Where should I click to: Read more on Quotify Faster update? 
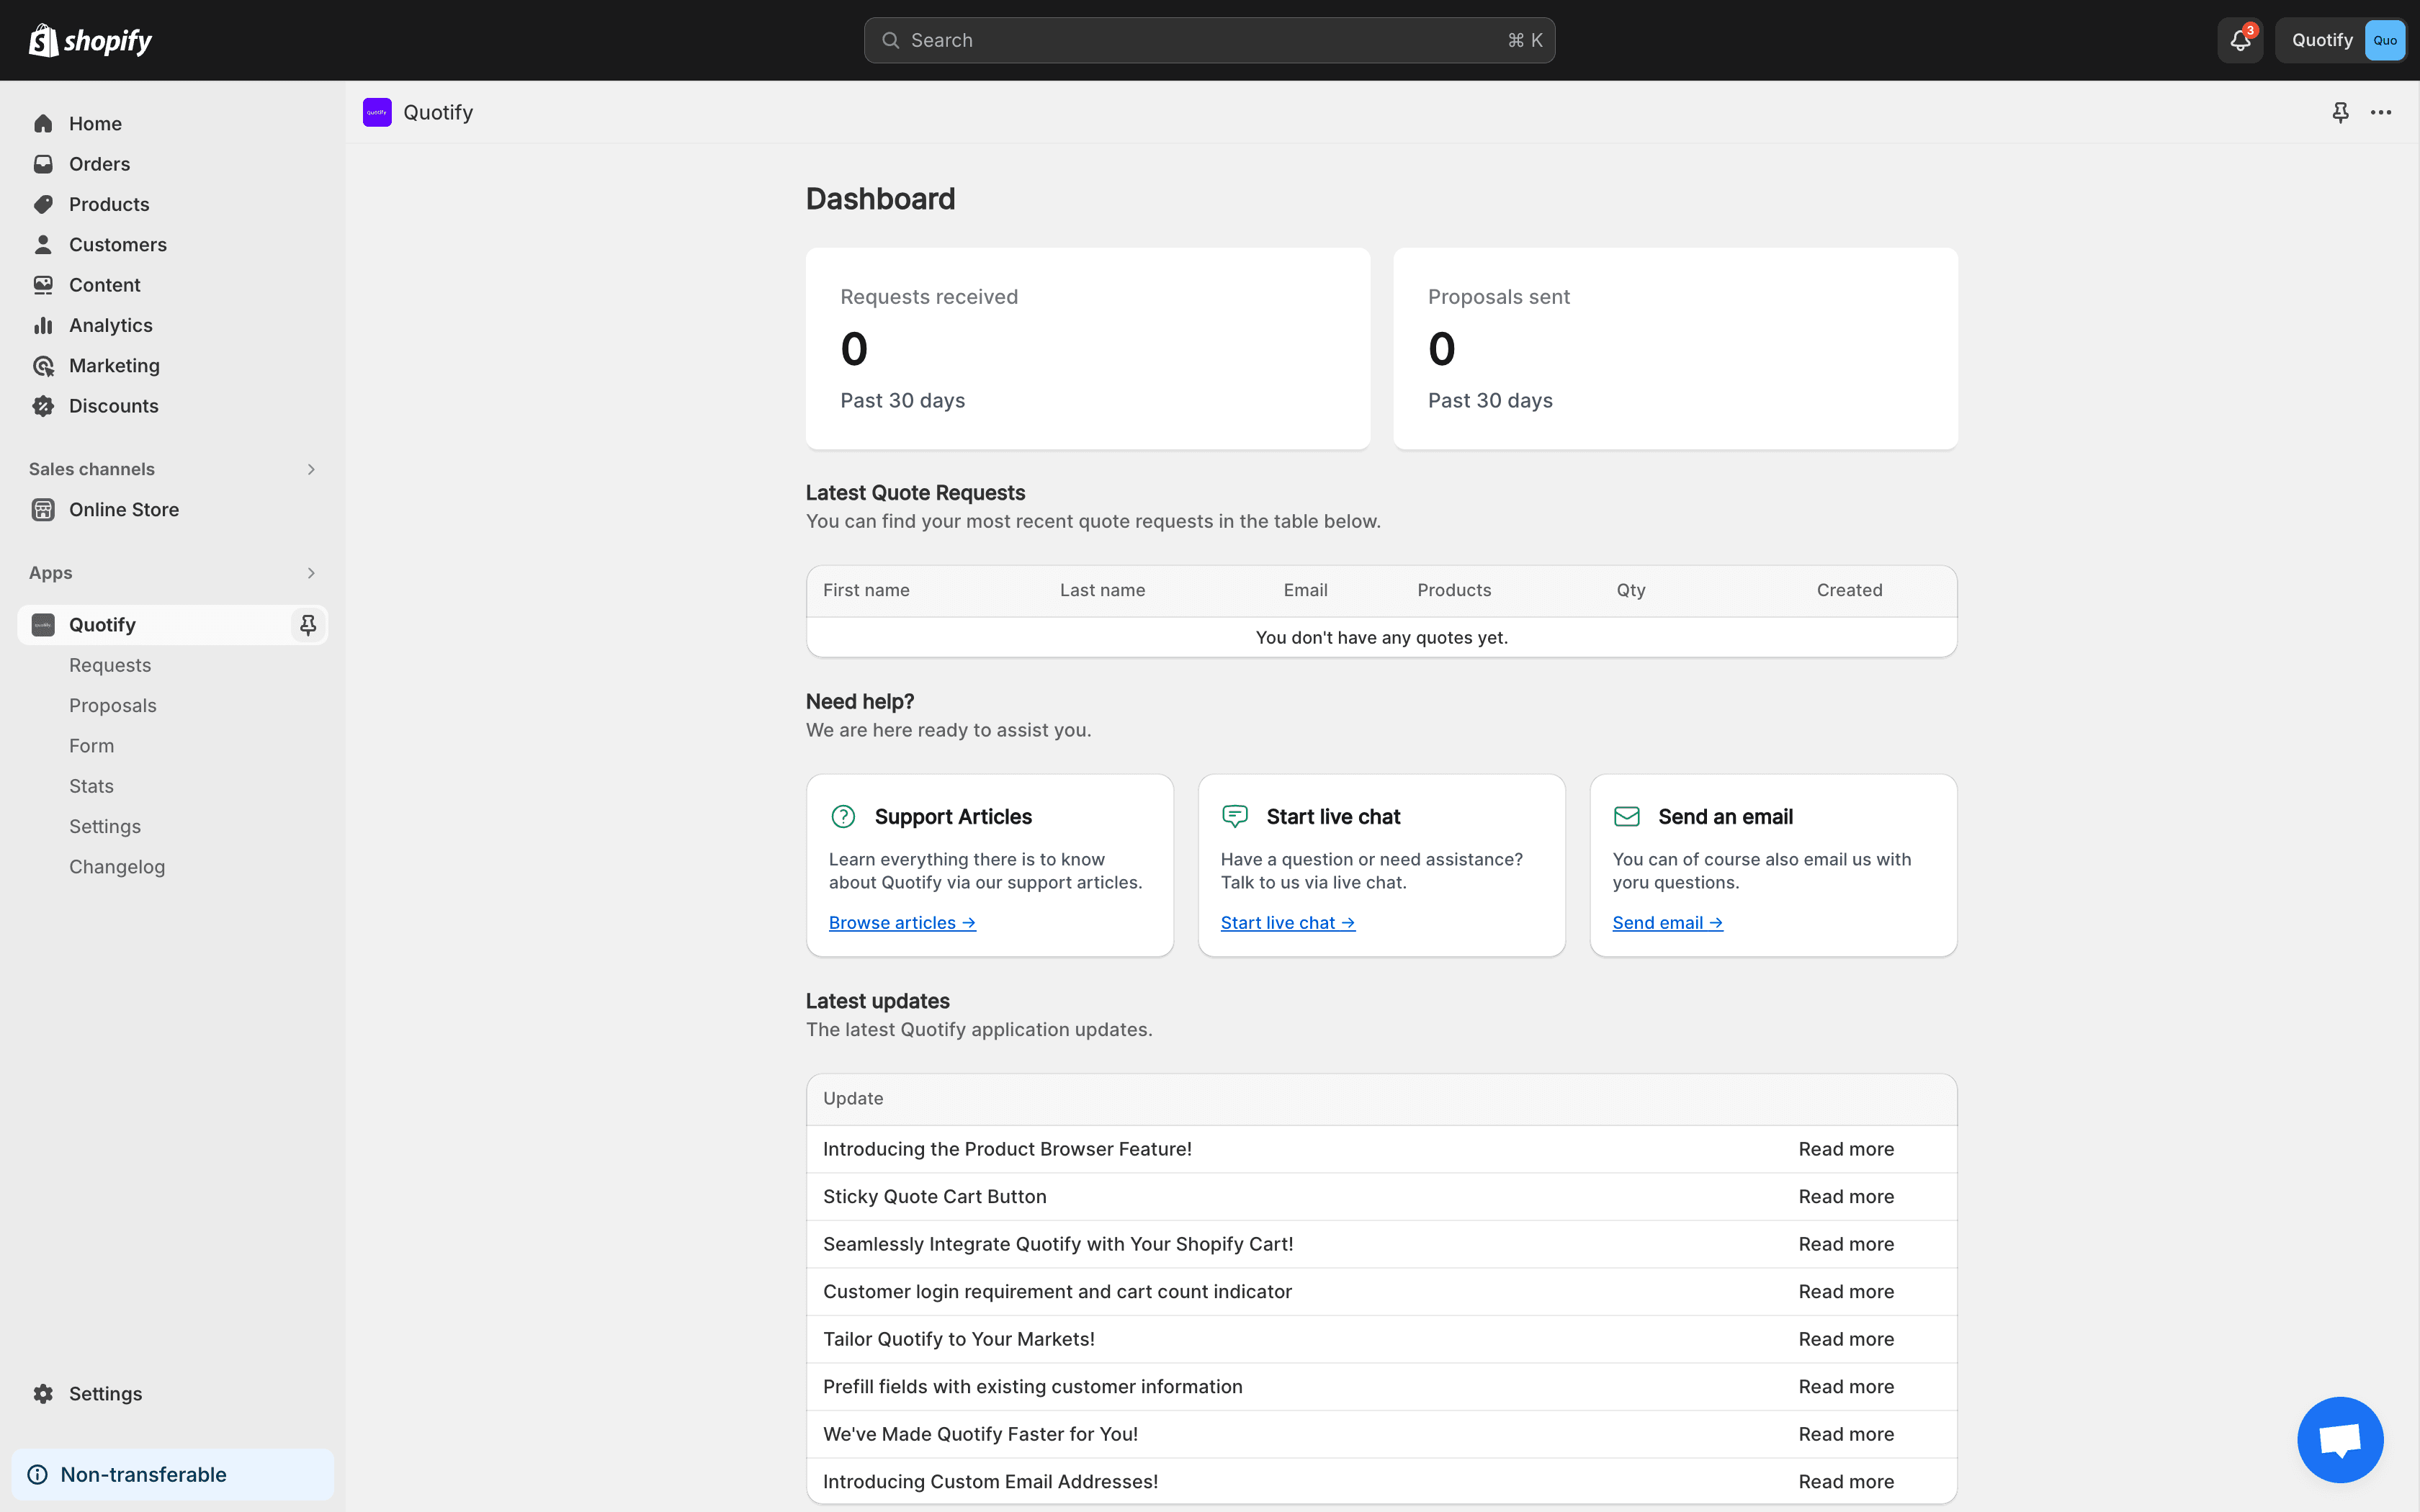click(x=1846, y=1434)
